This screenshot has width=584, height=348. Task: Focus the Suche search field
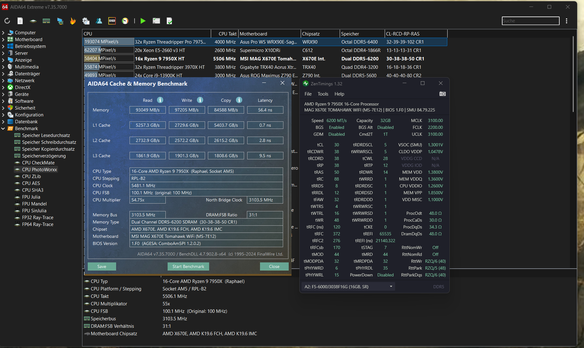tap(531, 21)
